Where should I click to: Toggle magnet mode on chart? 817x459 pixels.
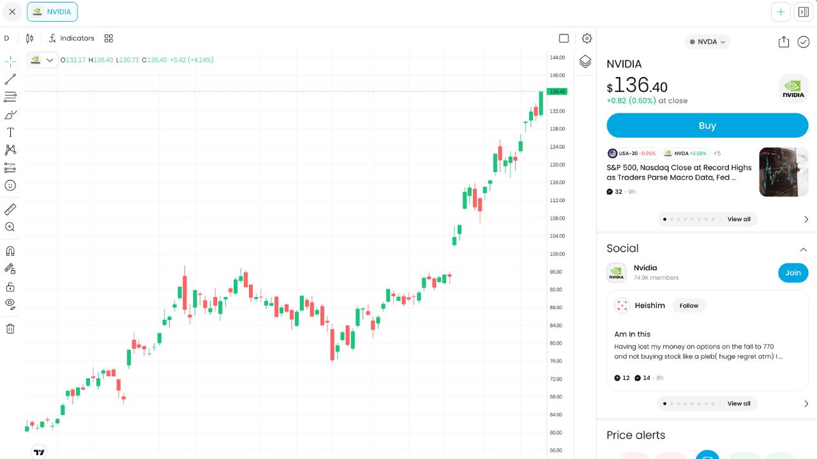click(x=10, y=251)
